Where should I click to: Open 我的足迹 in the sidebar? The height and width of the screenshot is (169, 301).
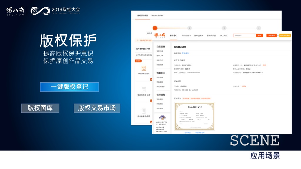[x=160, y=82]
